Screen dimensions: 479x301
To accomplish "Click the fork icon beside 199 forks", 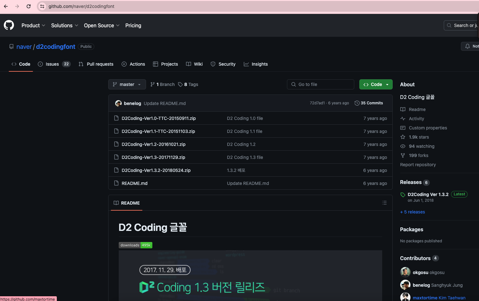I will tap(402, 155).
